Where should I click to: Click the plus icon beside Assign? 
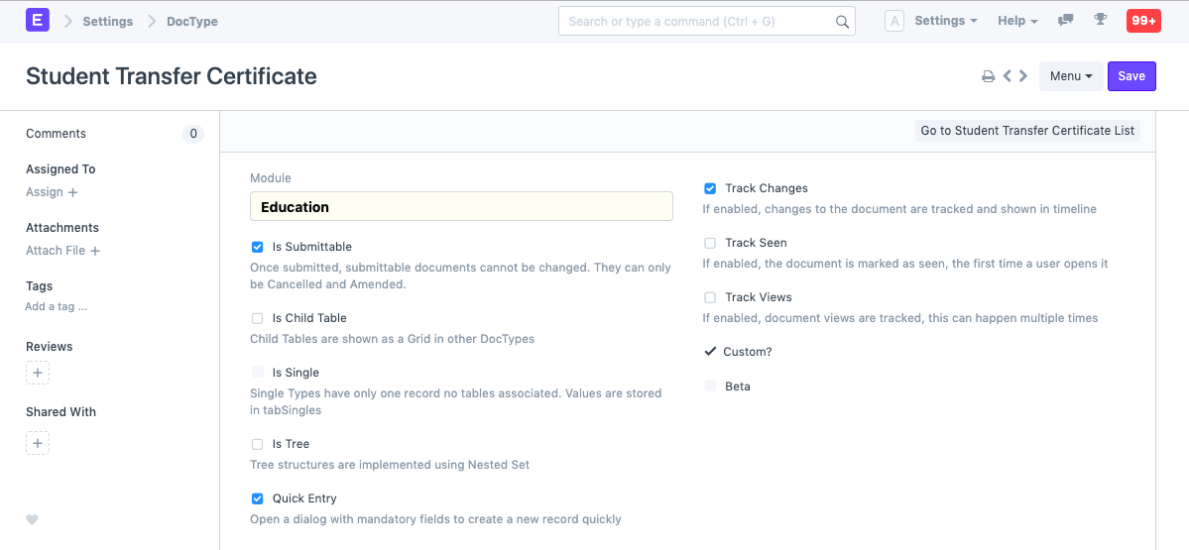72,192
